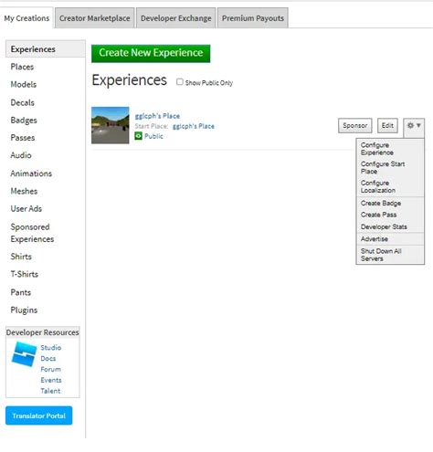The height and width of the screenshot is (452, 433).
Task: Open the Studio developer resource link
Action: pos(51,347)
